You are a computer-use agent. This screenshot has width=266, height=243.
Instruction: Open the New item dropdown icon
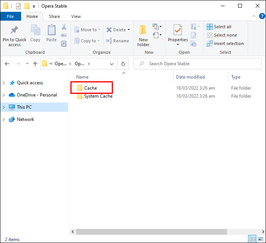[x=157, y=27]
